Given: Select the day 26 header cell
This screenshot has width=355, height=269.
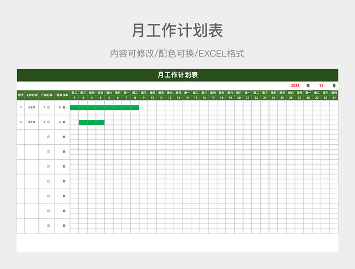Looking at the screenshot, I should (291, 98).
